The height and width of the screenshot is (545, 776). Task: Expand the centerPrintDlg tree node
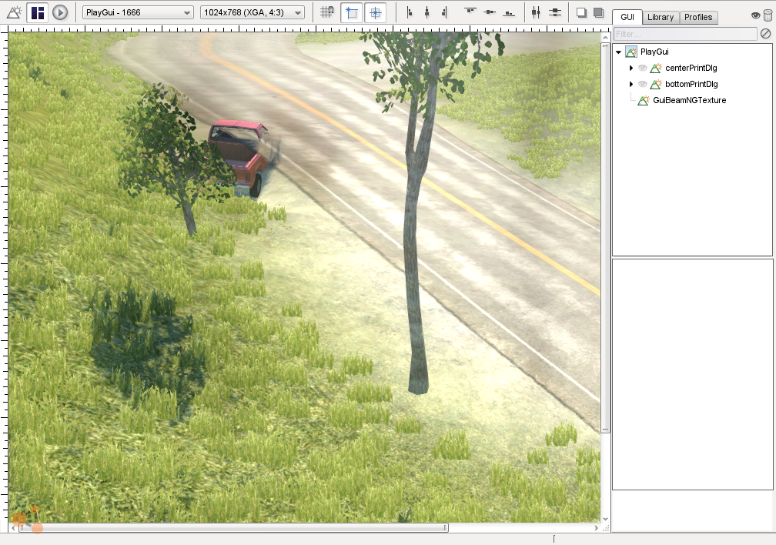point(631,68)
